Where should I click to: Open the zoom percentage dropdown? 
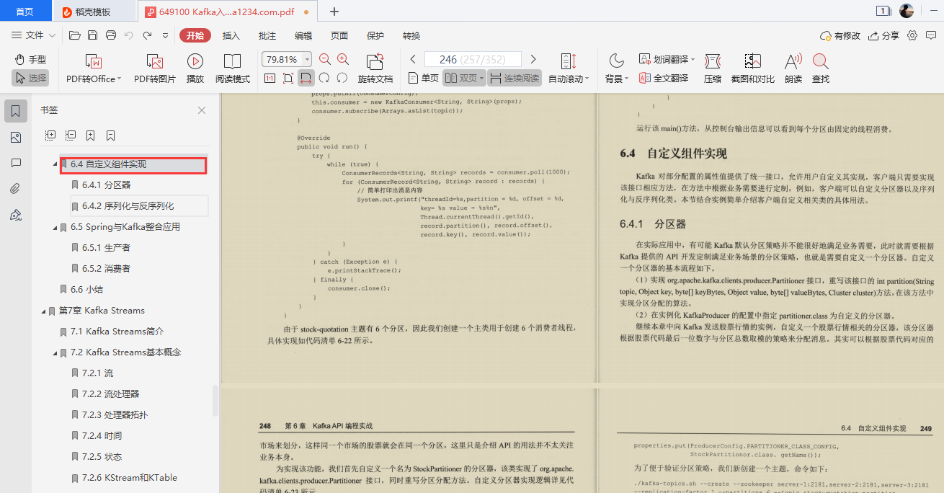[x=306, y=58]
